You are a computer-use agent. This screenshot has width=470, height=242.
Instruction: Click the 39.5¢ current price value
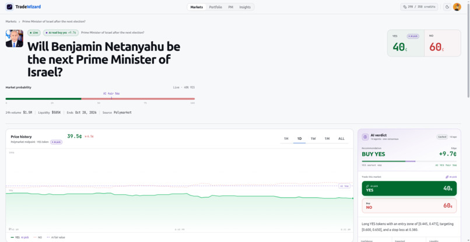[74, 136]
